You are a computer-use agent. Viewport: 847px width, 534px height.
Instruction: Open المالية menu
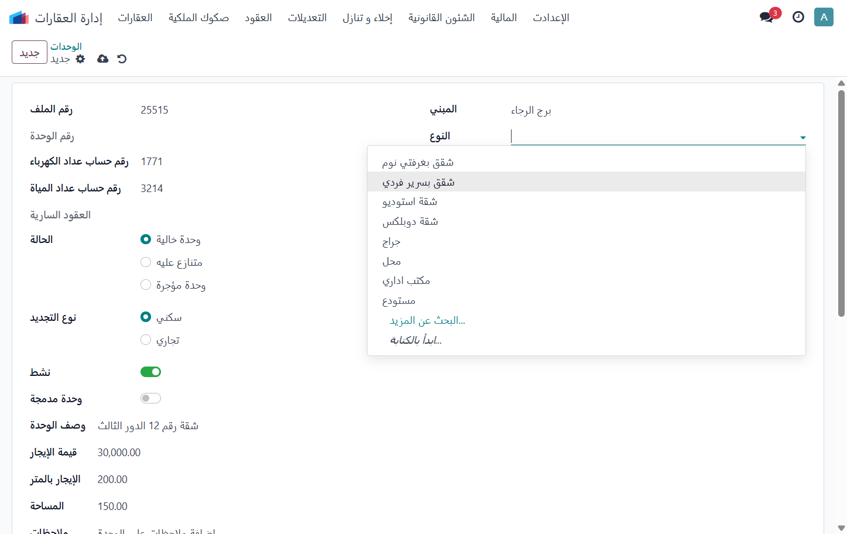pos(503,18)
